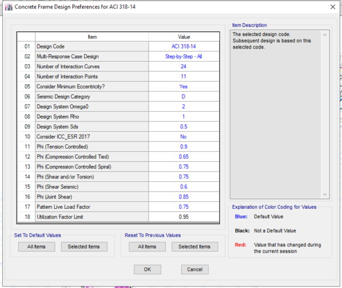Screen dimensions: 342x288
Task: Select the Consider Minimum Eccentricity? item
Action: (92, 87)
